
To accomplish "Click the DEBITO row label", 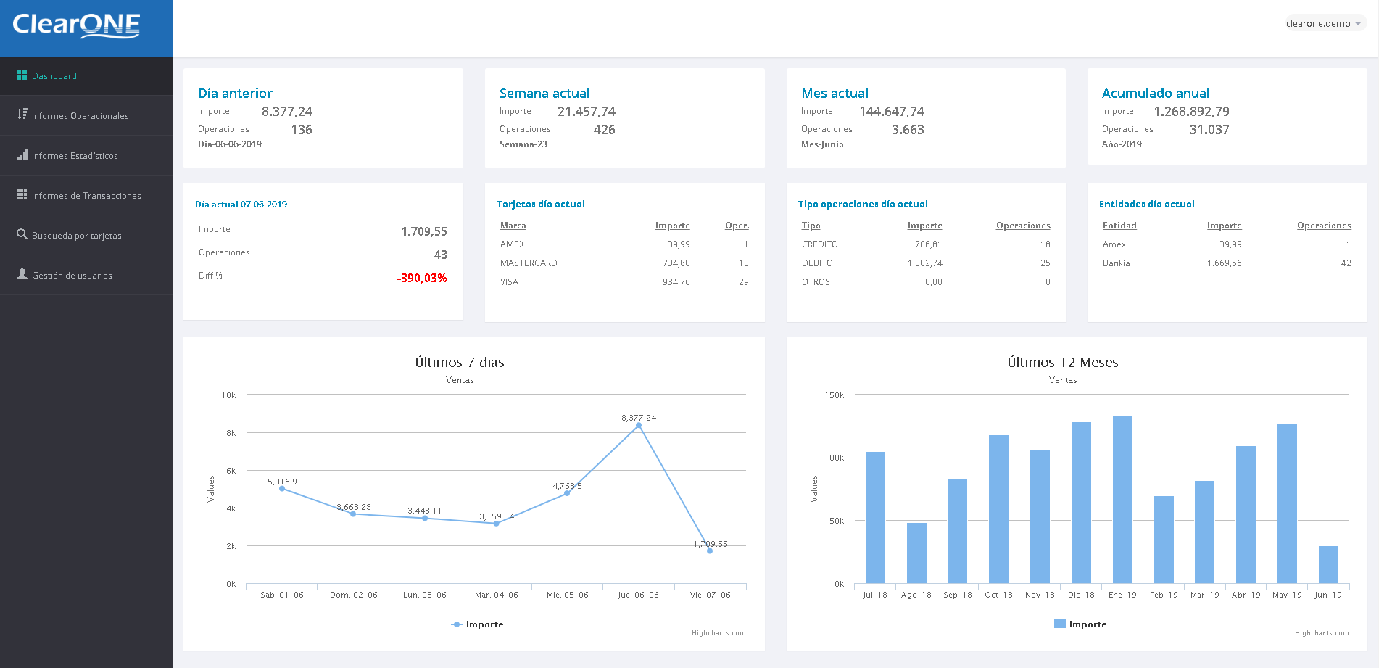I will click(817, 263).
